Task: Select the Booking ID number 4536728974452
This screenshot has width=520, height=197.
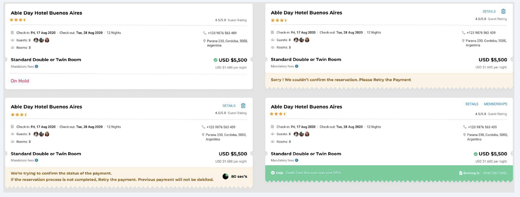Action: pos(494,173)
